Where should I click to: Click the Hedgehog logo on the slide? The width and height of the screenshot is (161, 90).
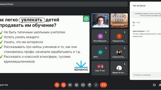click(81, 66)
